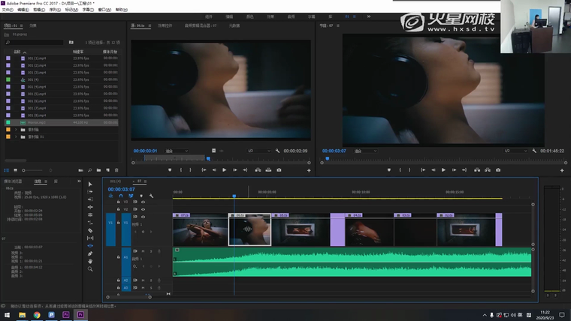Choose the Pen tool
Image resolution: width=571 pixels, height=321 pixels.
pyautogui.click(x=90, y=253)
